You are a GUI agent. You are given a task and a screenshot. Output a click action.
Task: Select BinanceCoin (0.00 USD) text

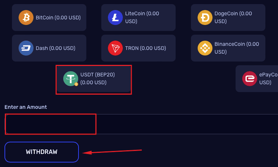237,48
